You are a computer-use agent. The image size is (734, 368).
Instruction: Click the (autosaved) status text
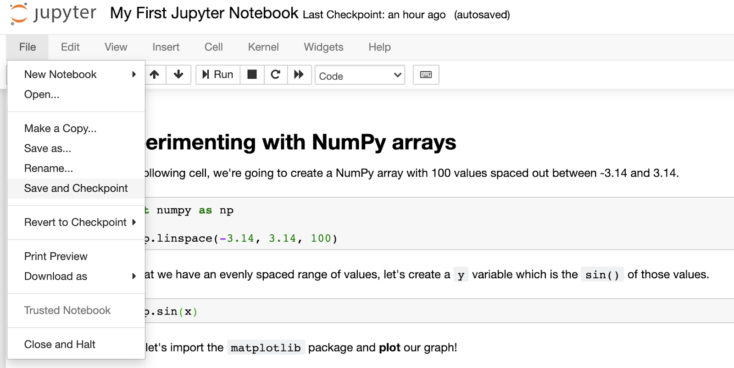[482, 15]
